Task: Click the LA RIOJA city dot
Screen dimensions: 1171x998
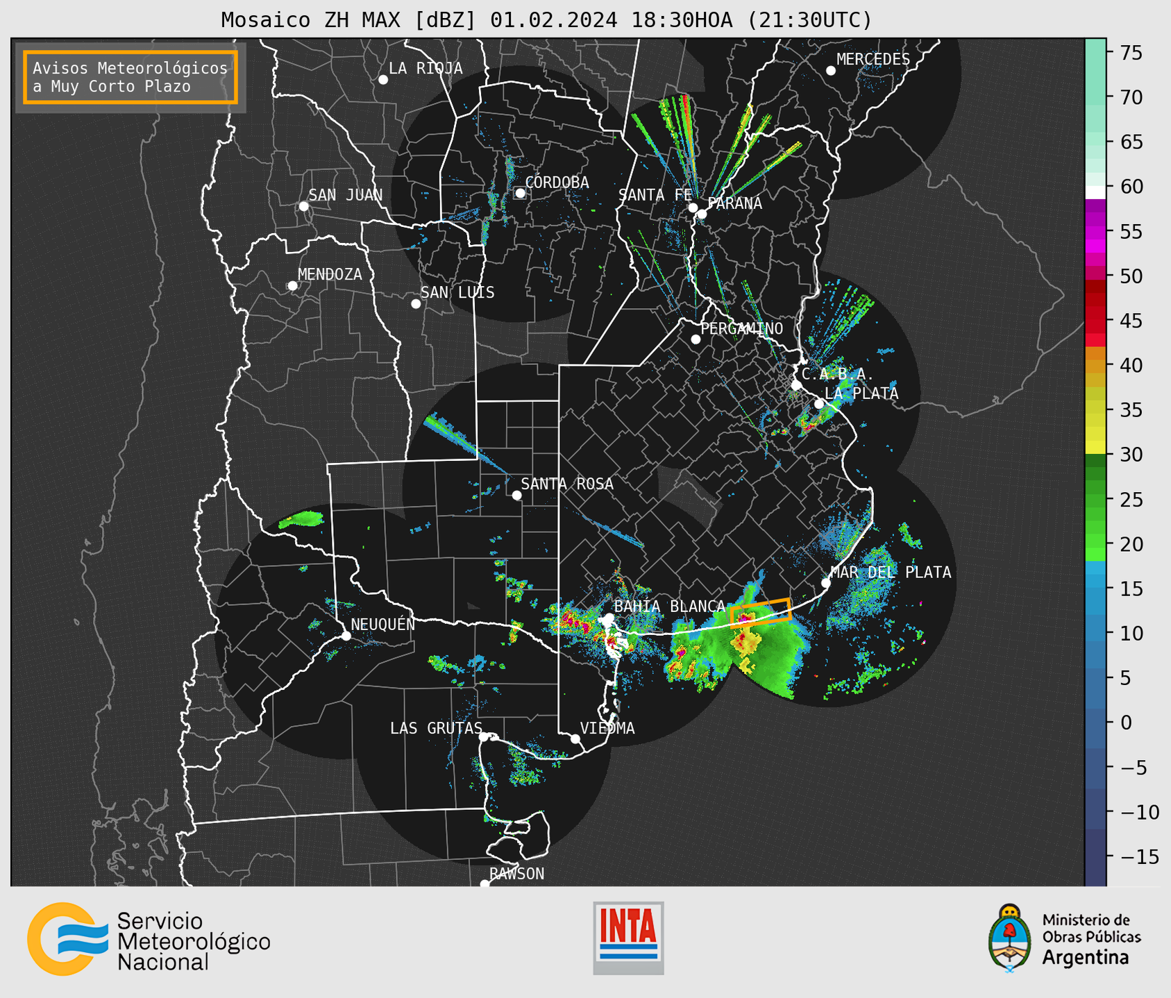Action: pos(383,80)
